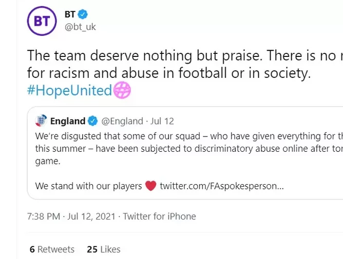Open the England account name in the quote

pos(68,121)
